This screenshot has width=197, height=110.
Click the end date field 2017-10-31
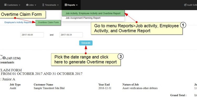(x=71, y=35)
